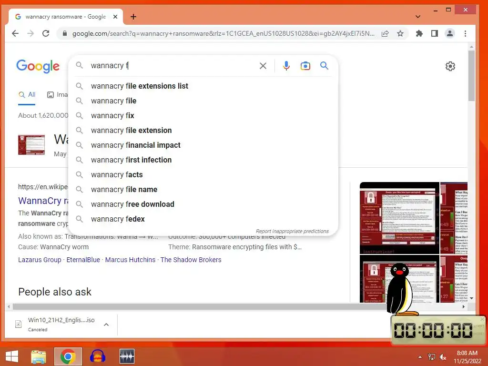Click the horizontal scrollbar thumb

coord(202,307)
